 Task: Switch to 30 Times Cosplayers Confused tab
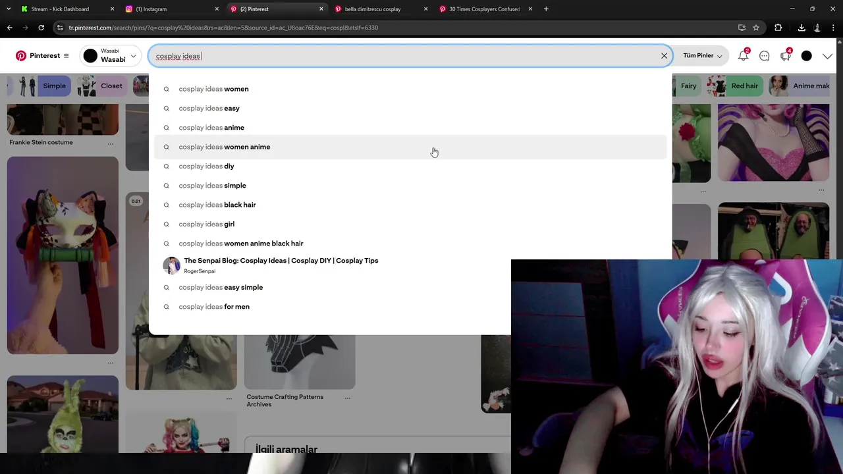coord(484,9)
